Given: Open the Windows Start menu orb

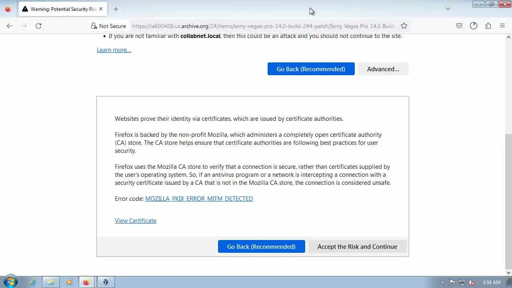Looking at the screenshot, I should [10, 282].
